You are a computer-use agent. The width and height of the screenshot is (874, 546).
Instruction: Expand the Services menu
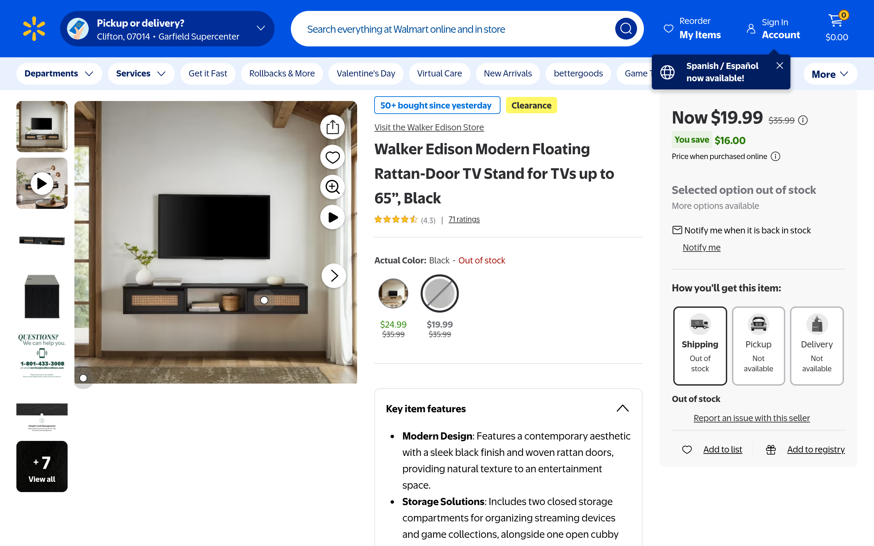141,74
